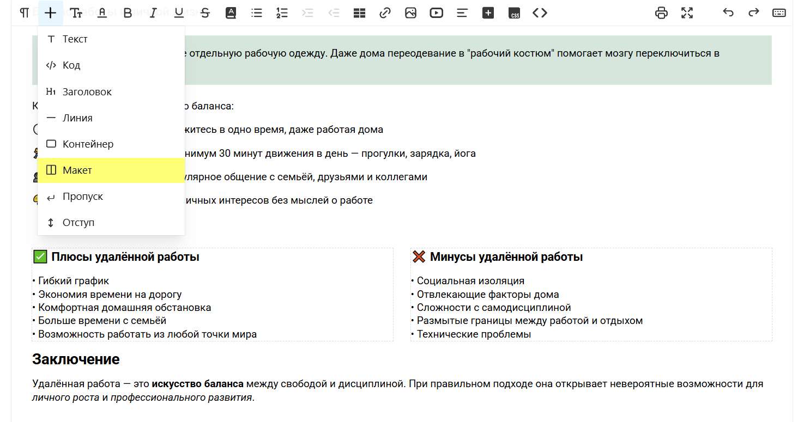Choose Пропуск from the add menu
The height and width of the screenshot is (422, 804).
click(x=111, y=197)
